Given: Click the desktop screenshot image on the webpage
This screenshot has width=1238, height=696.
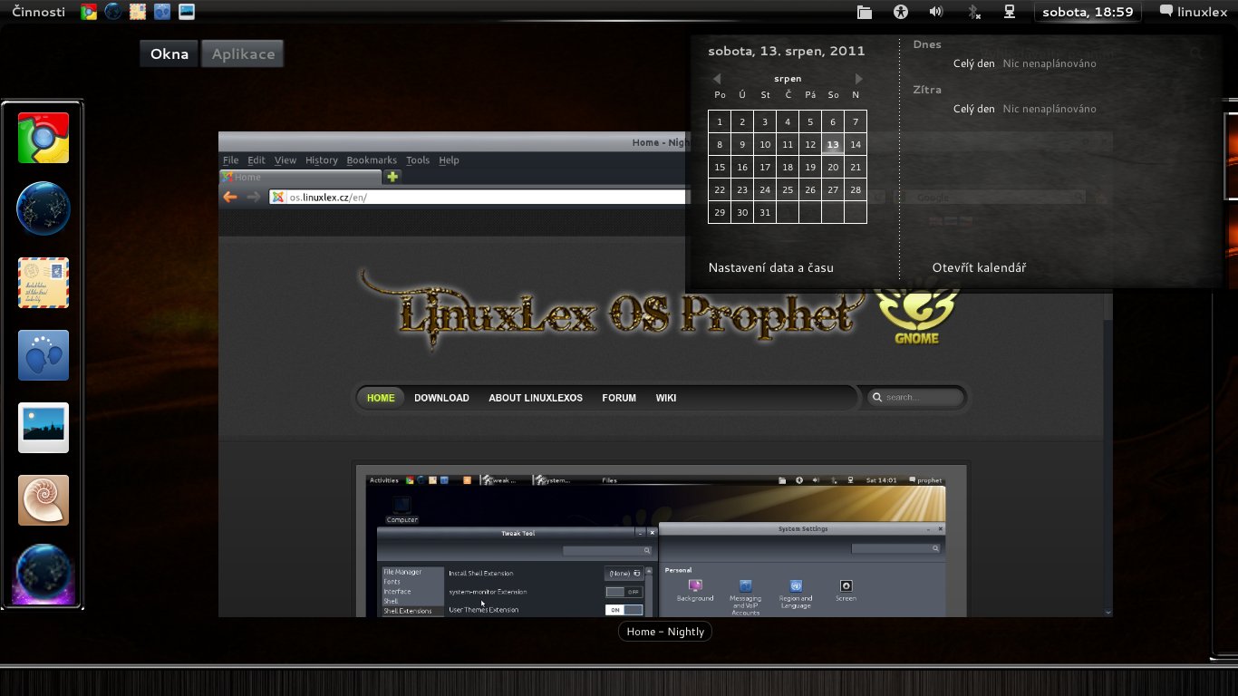Looking at the screenshot, I should coord(655,546).
